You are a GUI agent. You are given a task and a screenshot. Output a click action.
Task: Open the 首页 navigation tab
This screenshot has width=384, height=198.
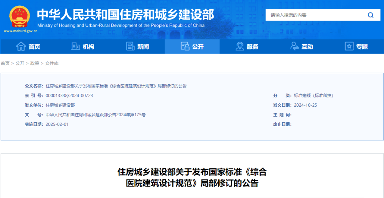click(x=28, y=47)
